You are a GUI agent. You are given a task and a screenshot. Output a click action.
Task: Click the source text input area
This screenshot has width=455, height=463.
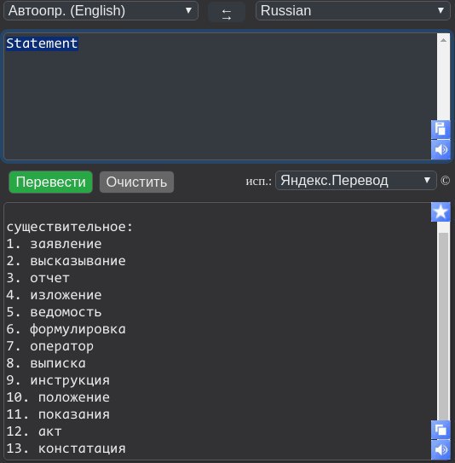220,96
